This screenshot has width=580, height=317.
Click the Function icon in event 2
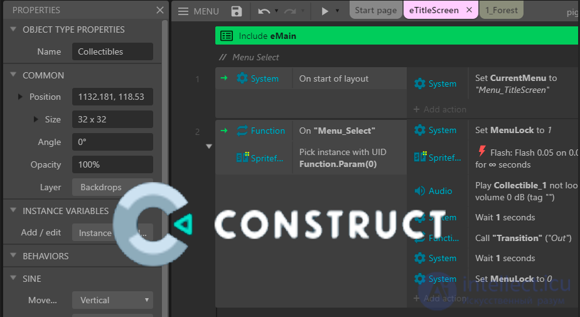242,131
